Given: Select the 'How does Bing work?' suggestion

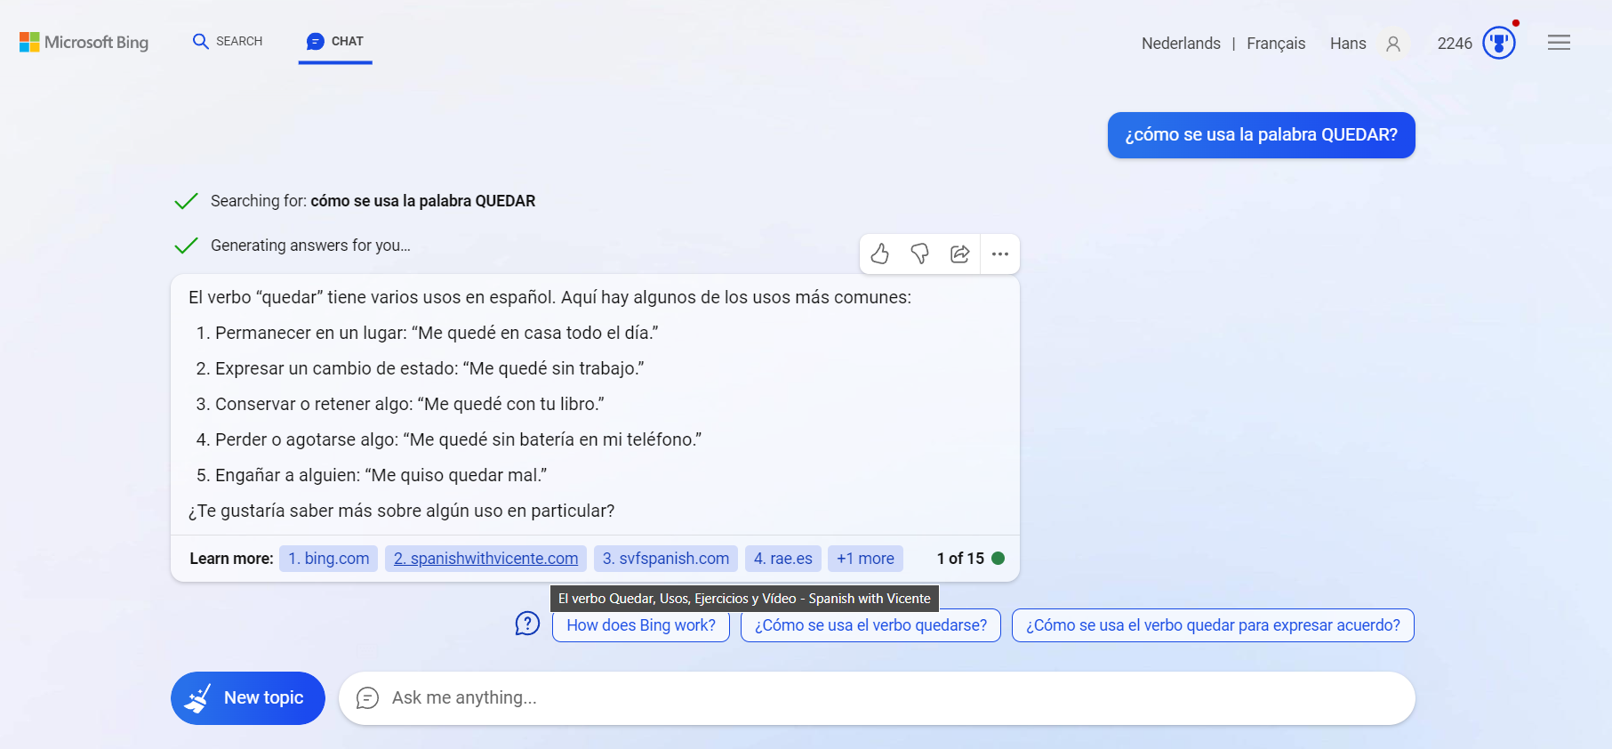Looking at the screenshot, I should point(640,625).
